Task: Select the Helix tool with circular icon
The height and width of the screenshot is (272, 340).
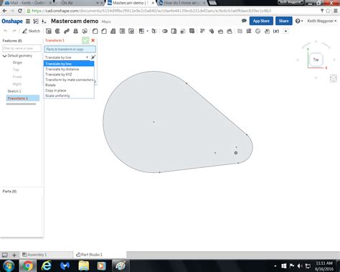Action: pyautogui.click(x=258, y=31)
